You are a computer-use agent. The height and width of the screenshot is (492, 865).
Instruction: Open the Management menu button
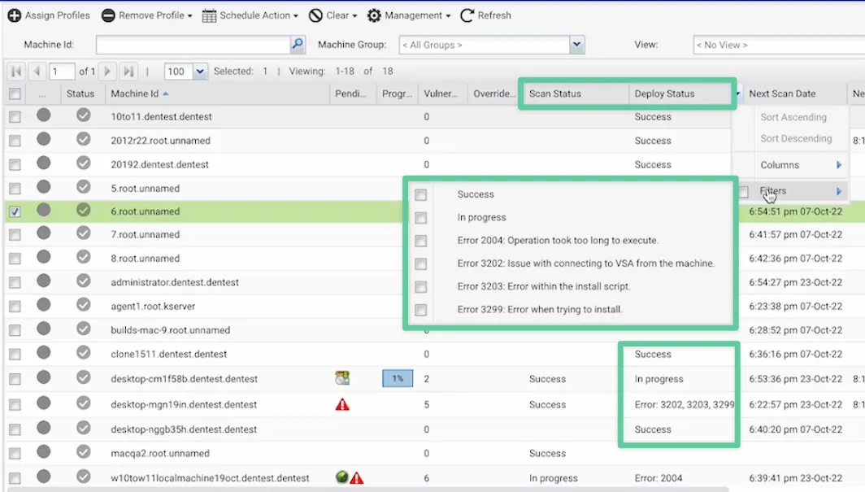[409, 15]
